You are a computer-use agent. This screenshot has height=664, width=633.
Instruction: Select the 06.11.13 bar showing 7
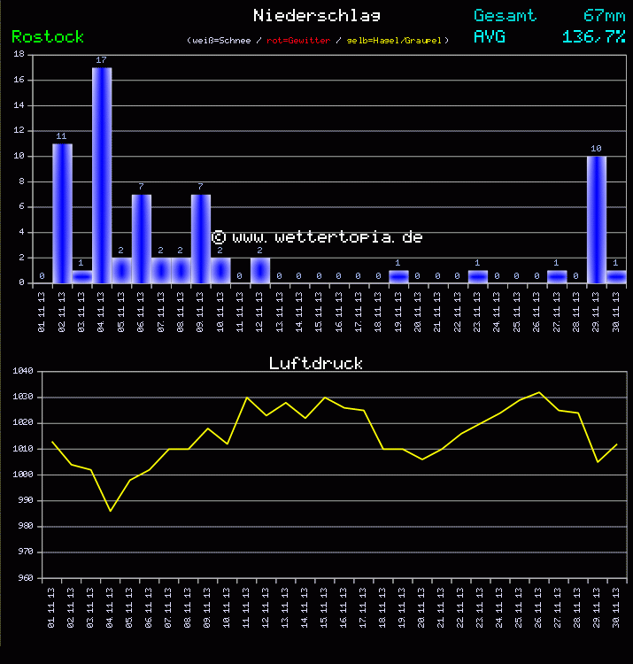click(142, 238)
